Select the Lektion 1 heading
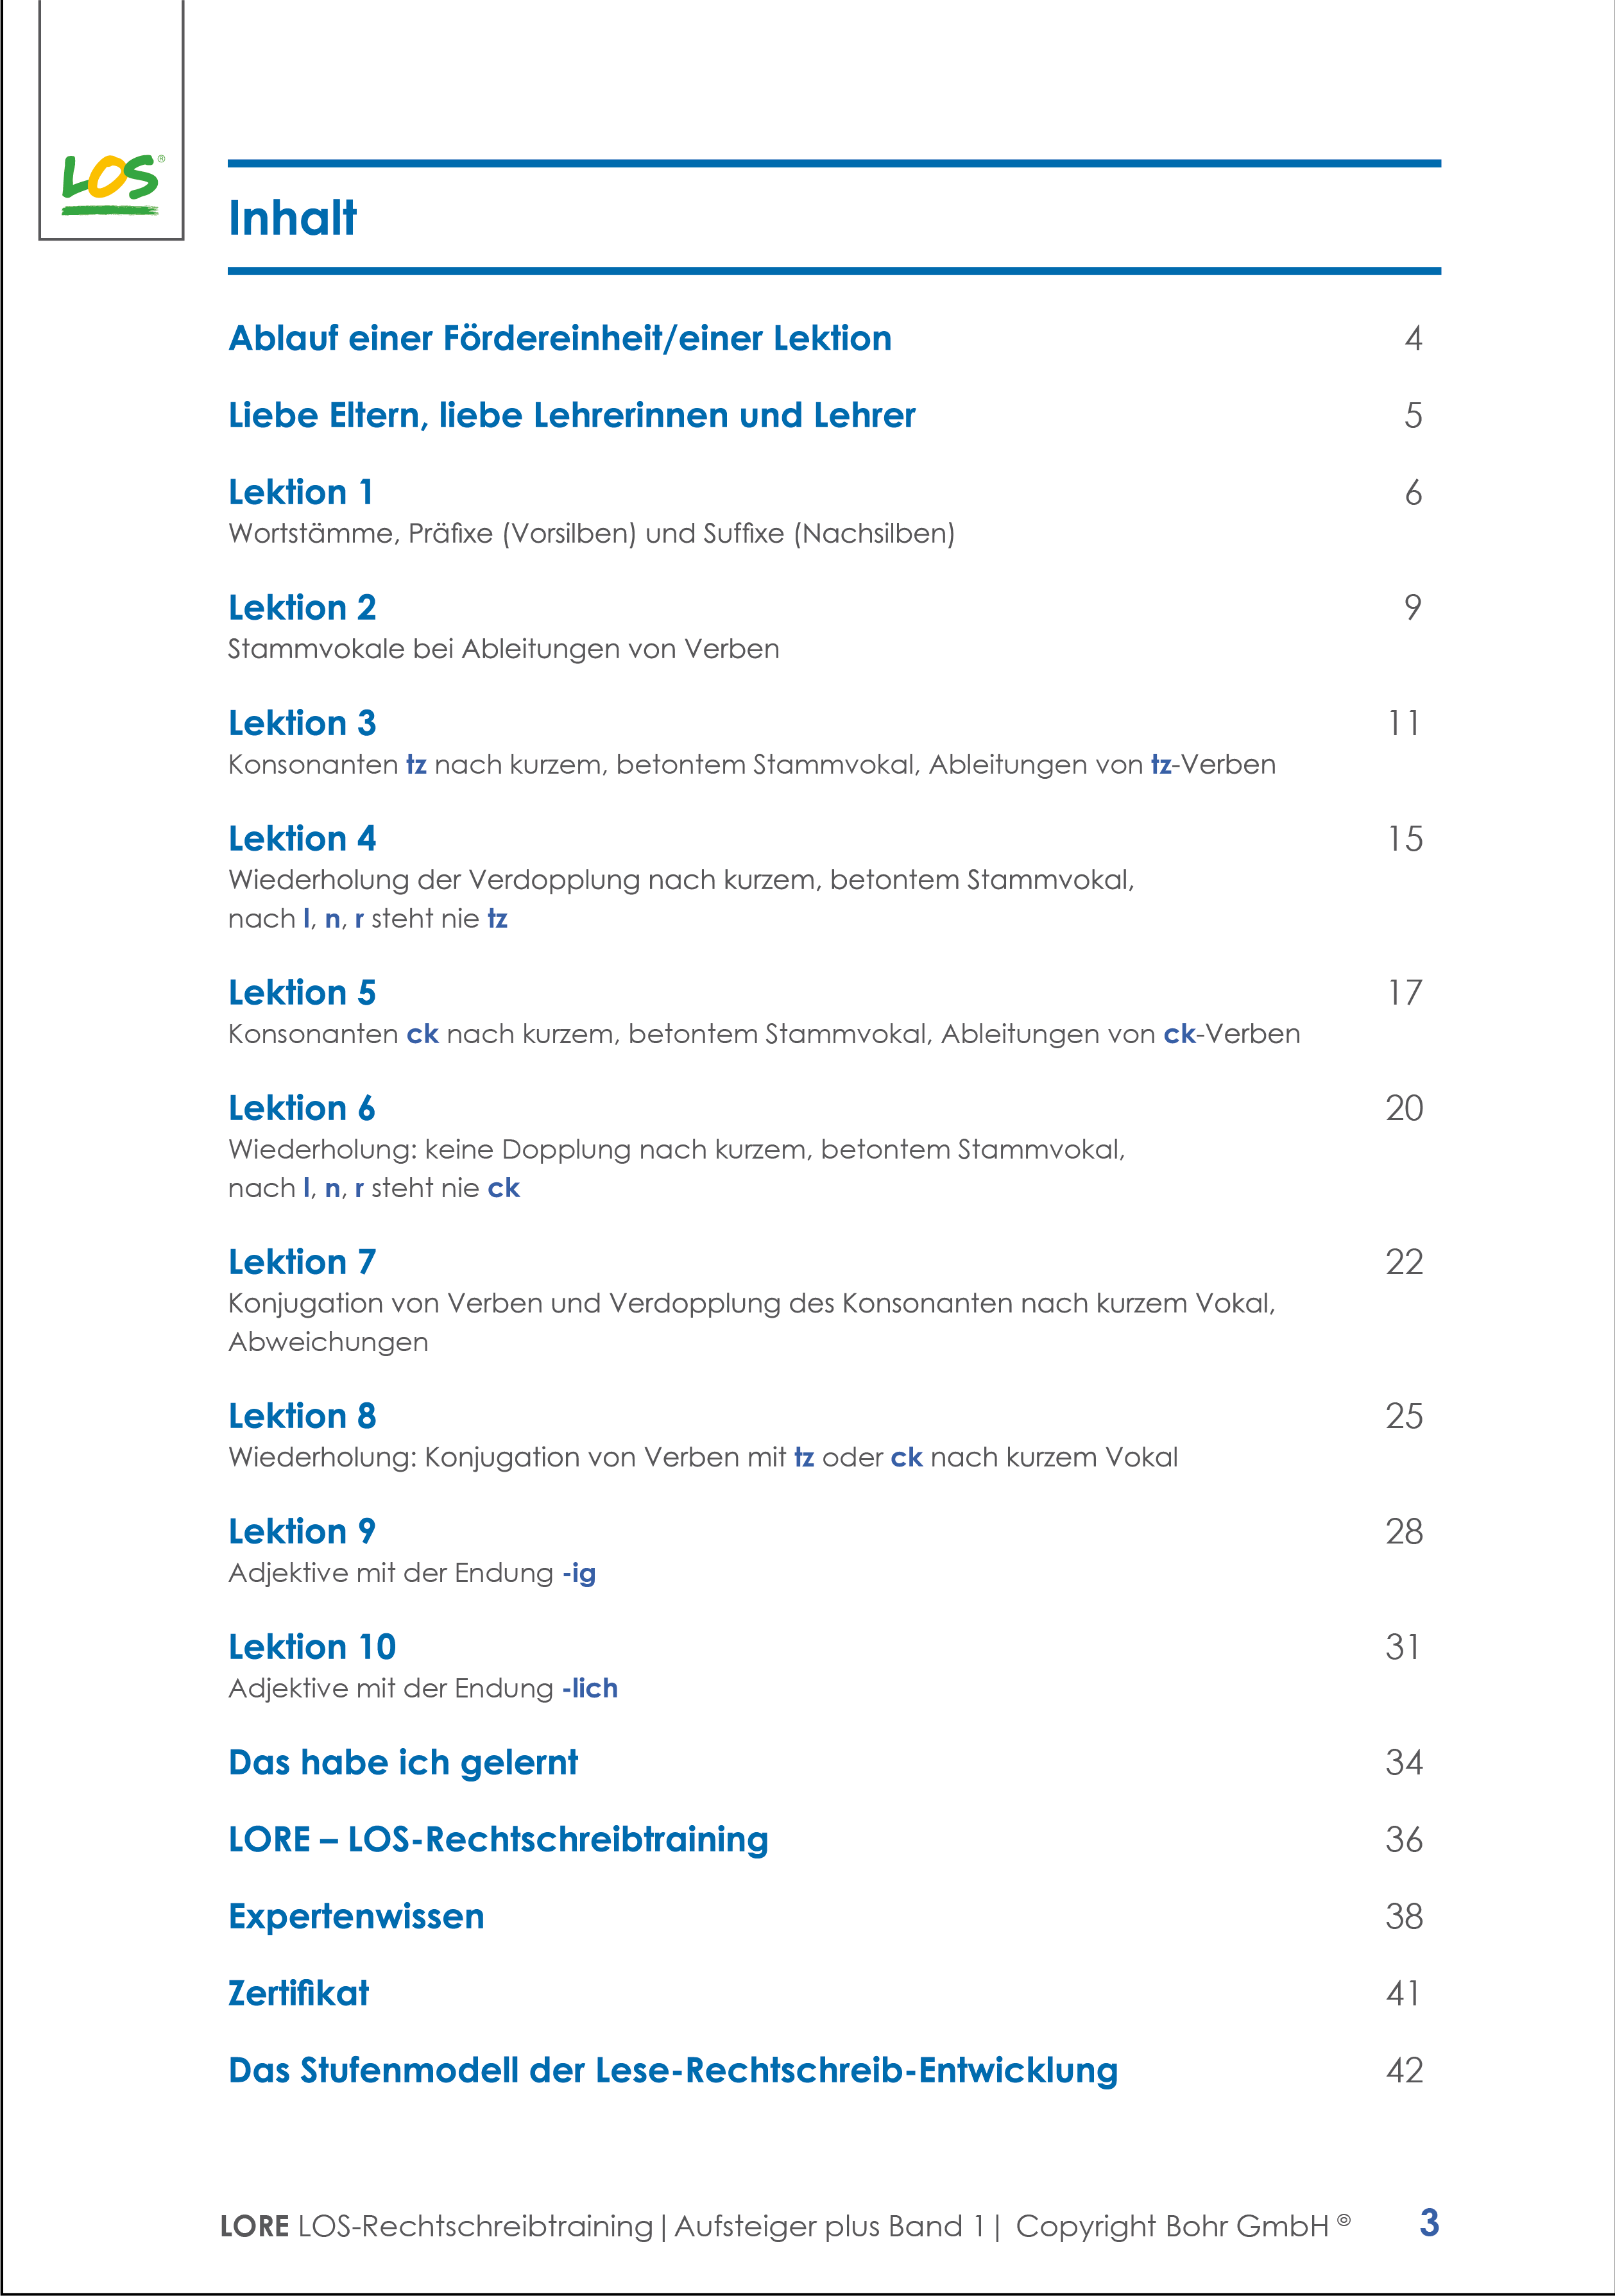Viewport: 1615px width, 2296px height. point(300,492)
